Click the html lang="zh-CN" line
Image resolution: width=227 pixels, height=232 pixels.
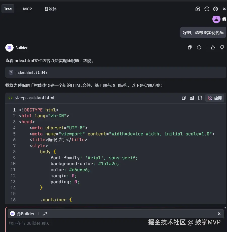click(44, 116)
